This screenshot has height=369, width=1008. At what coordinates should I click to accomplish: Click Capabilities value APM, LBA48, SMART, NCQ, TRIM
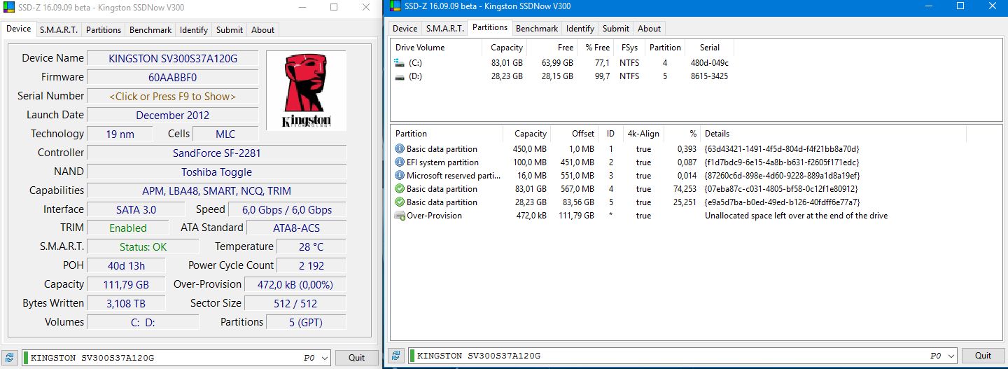point(217,190)
